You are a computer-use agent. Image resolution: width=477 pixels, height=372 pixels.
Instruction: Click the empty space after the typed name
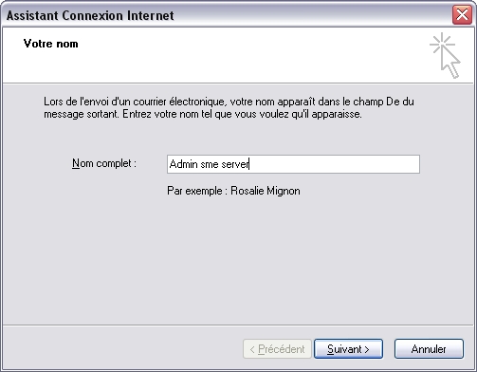[334, 164]
